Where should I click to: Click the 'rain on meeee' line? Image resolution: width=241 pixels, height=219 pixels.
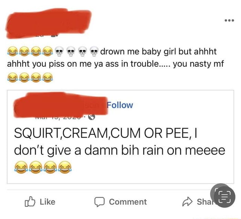(x=120, y=150)
